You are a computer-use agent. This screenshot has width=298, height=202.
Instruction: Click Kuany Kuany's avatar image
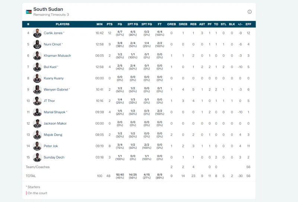pyautogui.click(x=37, y=78)
